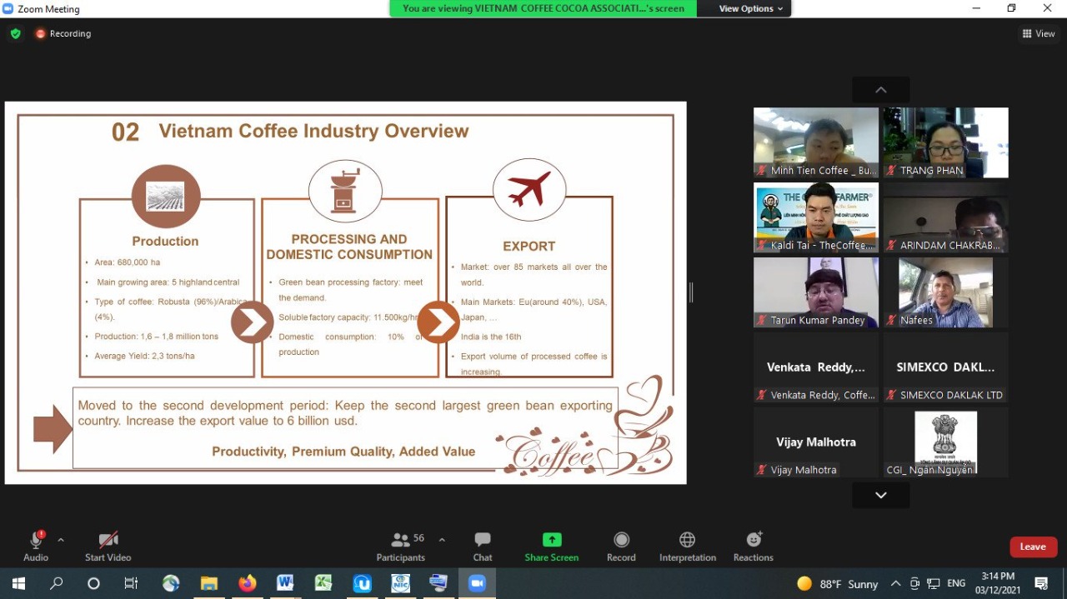Select Tarun Kumar Pandey video thumbnail
The image size is (1067, 599).
point(816,292)
